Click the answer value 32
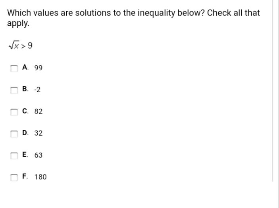 (38, 133)
